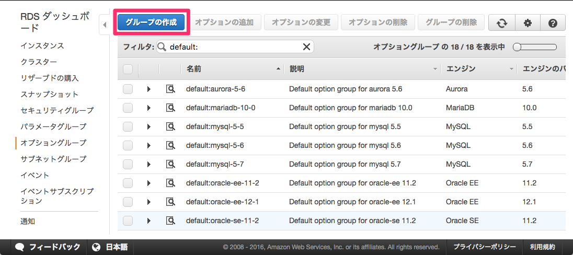Viewport: 573px width, 255px height.
Task: Open パラメータグループ in the sidebar
Action: pyautogui.click(x=53, y=126)
